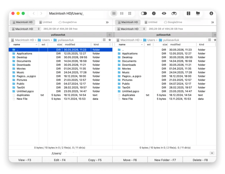The height and width of the screenshot is (174, 225).
Task: Click Edit - F4 button
Action: pos(60,160)
